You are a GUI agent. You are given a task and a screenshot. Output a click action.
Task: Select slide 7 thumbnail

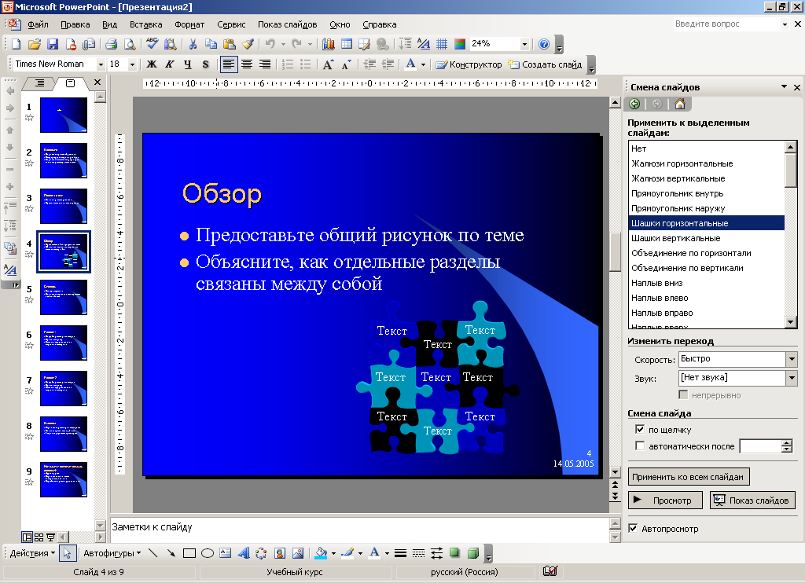tap(64, 388)
